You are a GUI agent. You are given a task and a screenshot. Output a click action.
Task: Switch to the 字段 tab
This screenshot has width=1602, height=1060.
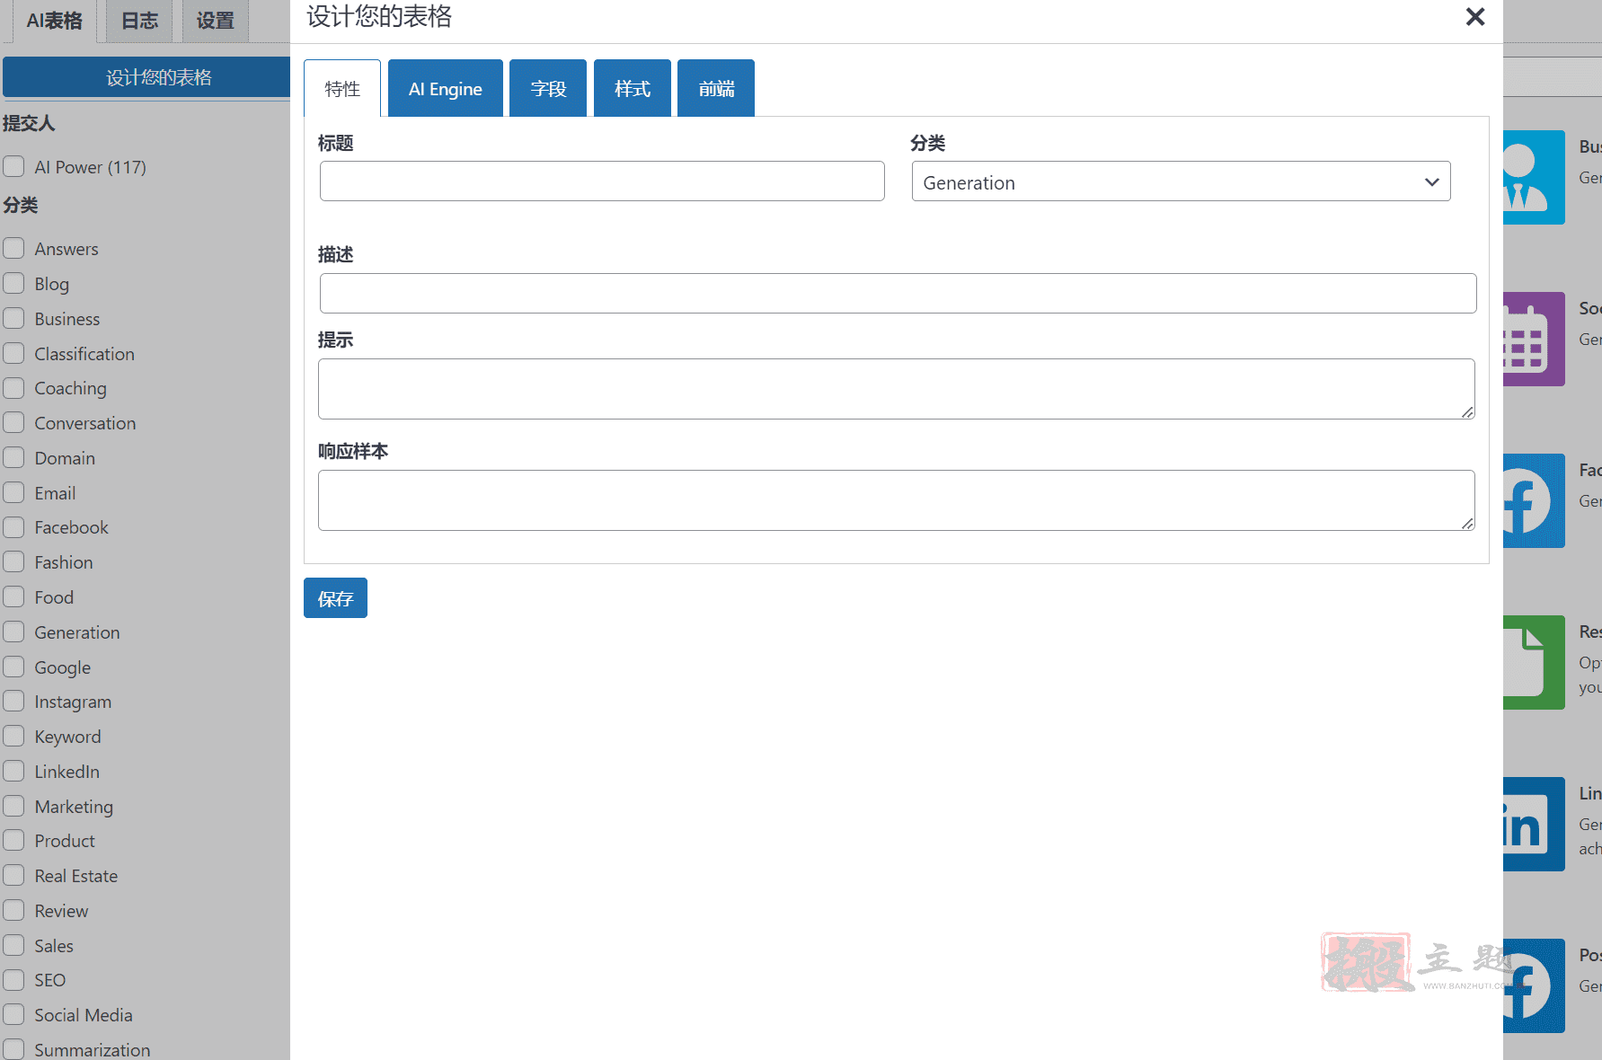click(548, 88)
